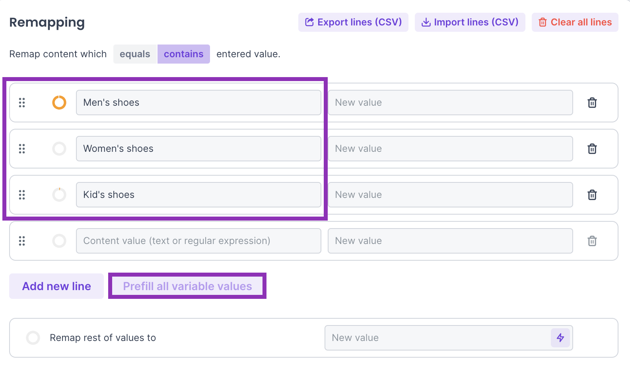
Task: Click the lightning bolt icon in rest-of-values field
Action: pyautogui.click(x=560, y=338)
